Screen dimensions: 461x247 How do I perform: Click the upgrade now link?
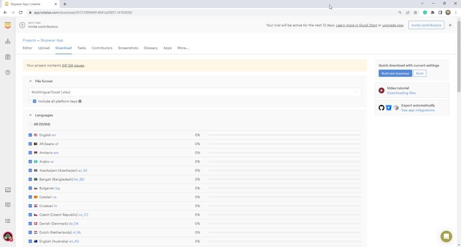(393, 25)
